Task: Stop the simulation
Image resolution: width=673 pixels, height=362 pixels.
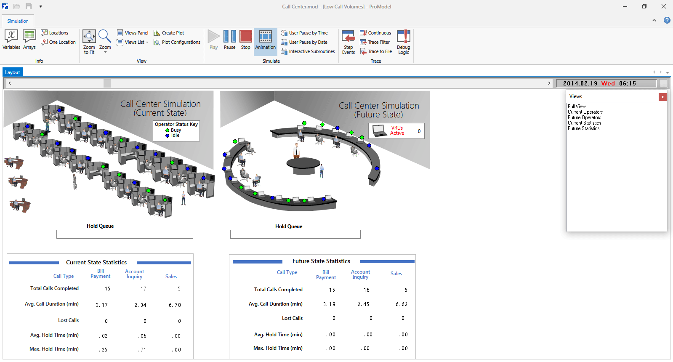Action: point(246,40)
